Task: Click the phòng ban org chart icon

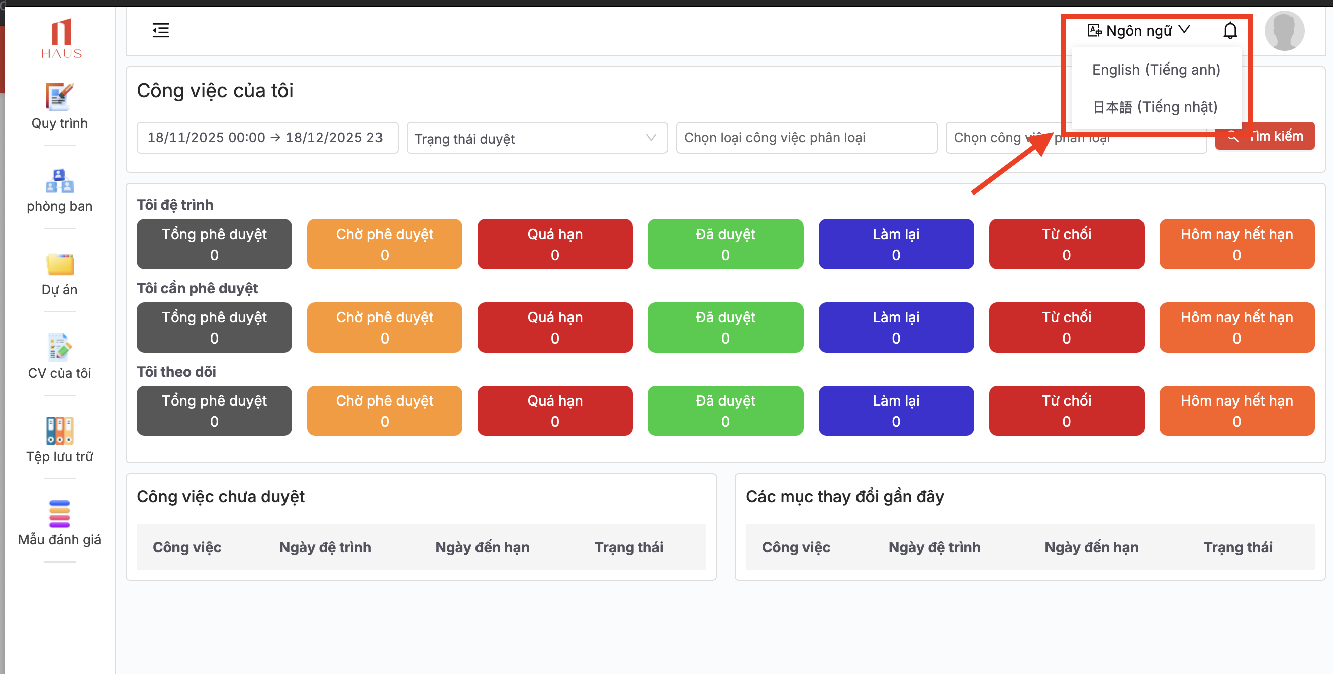Action: pos(59,181)
